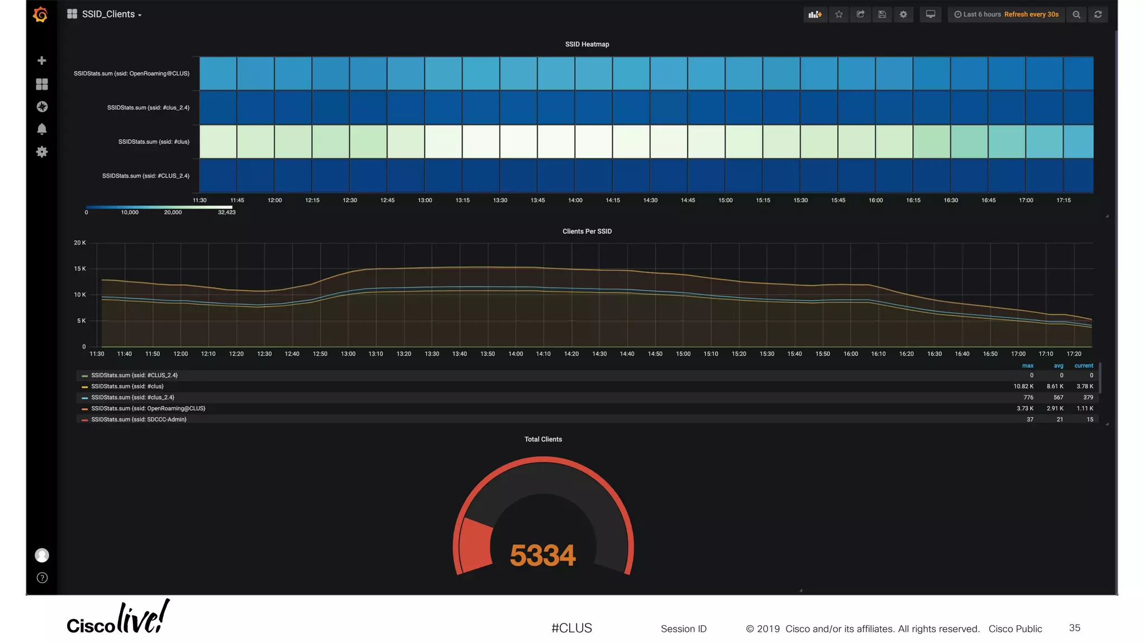Open dashboard settings gear in top bar

903,15
